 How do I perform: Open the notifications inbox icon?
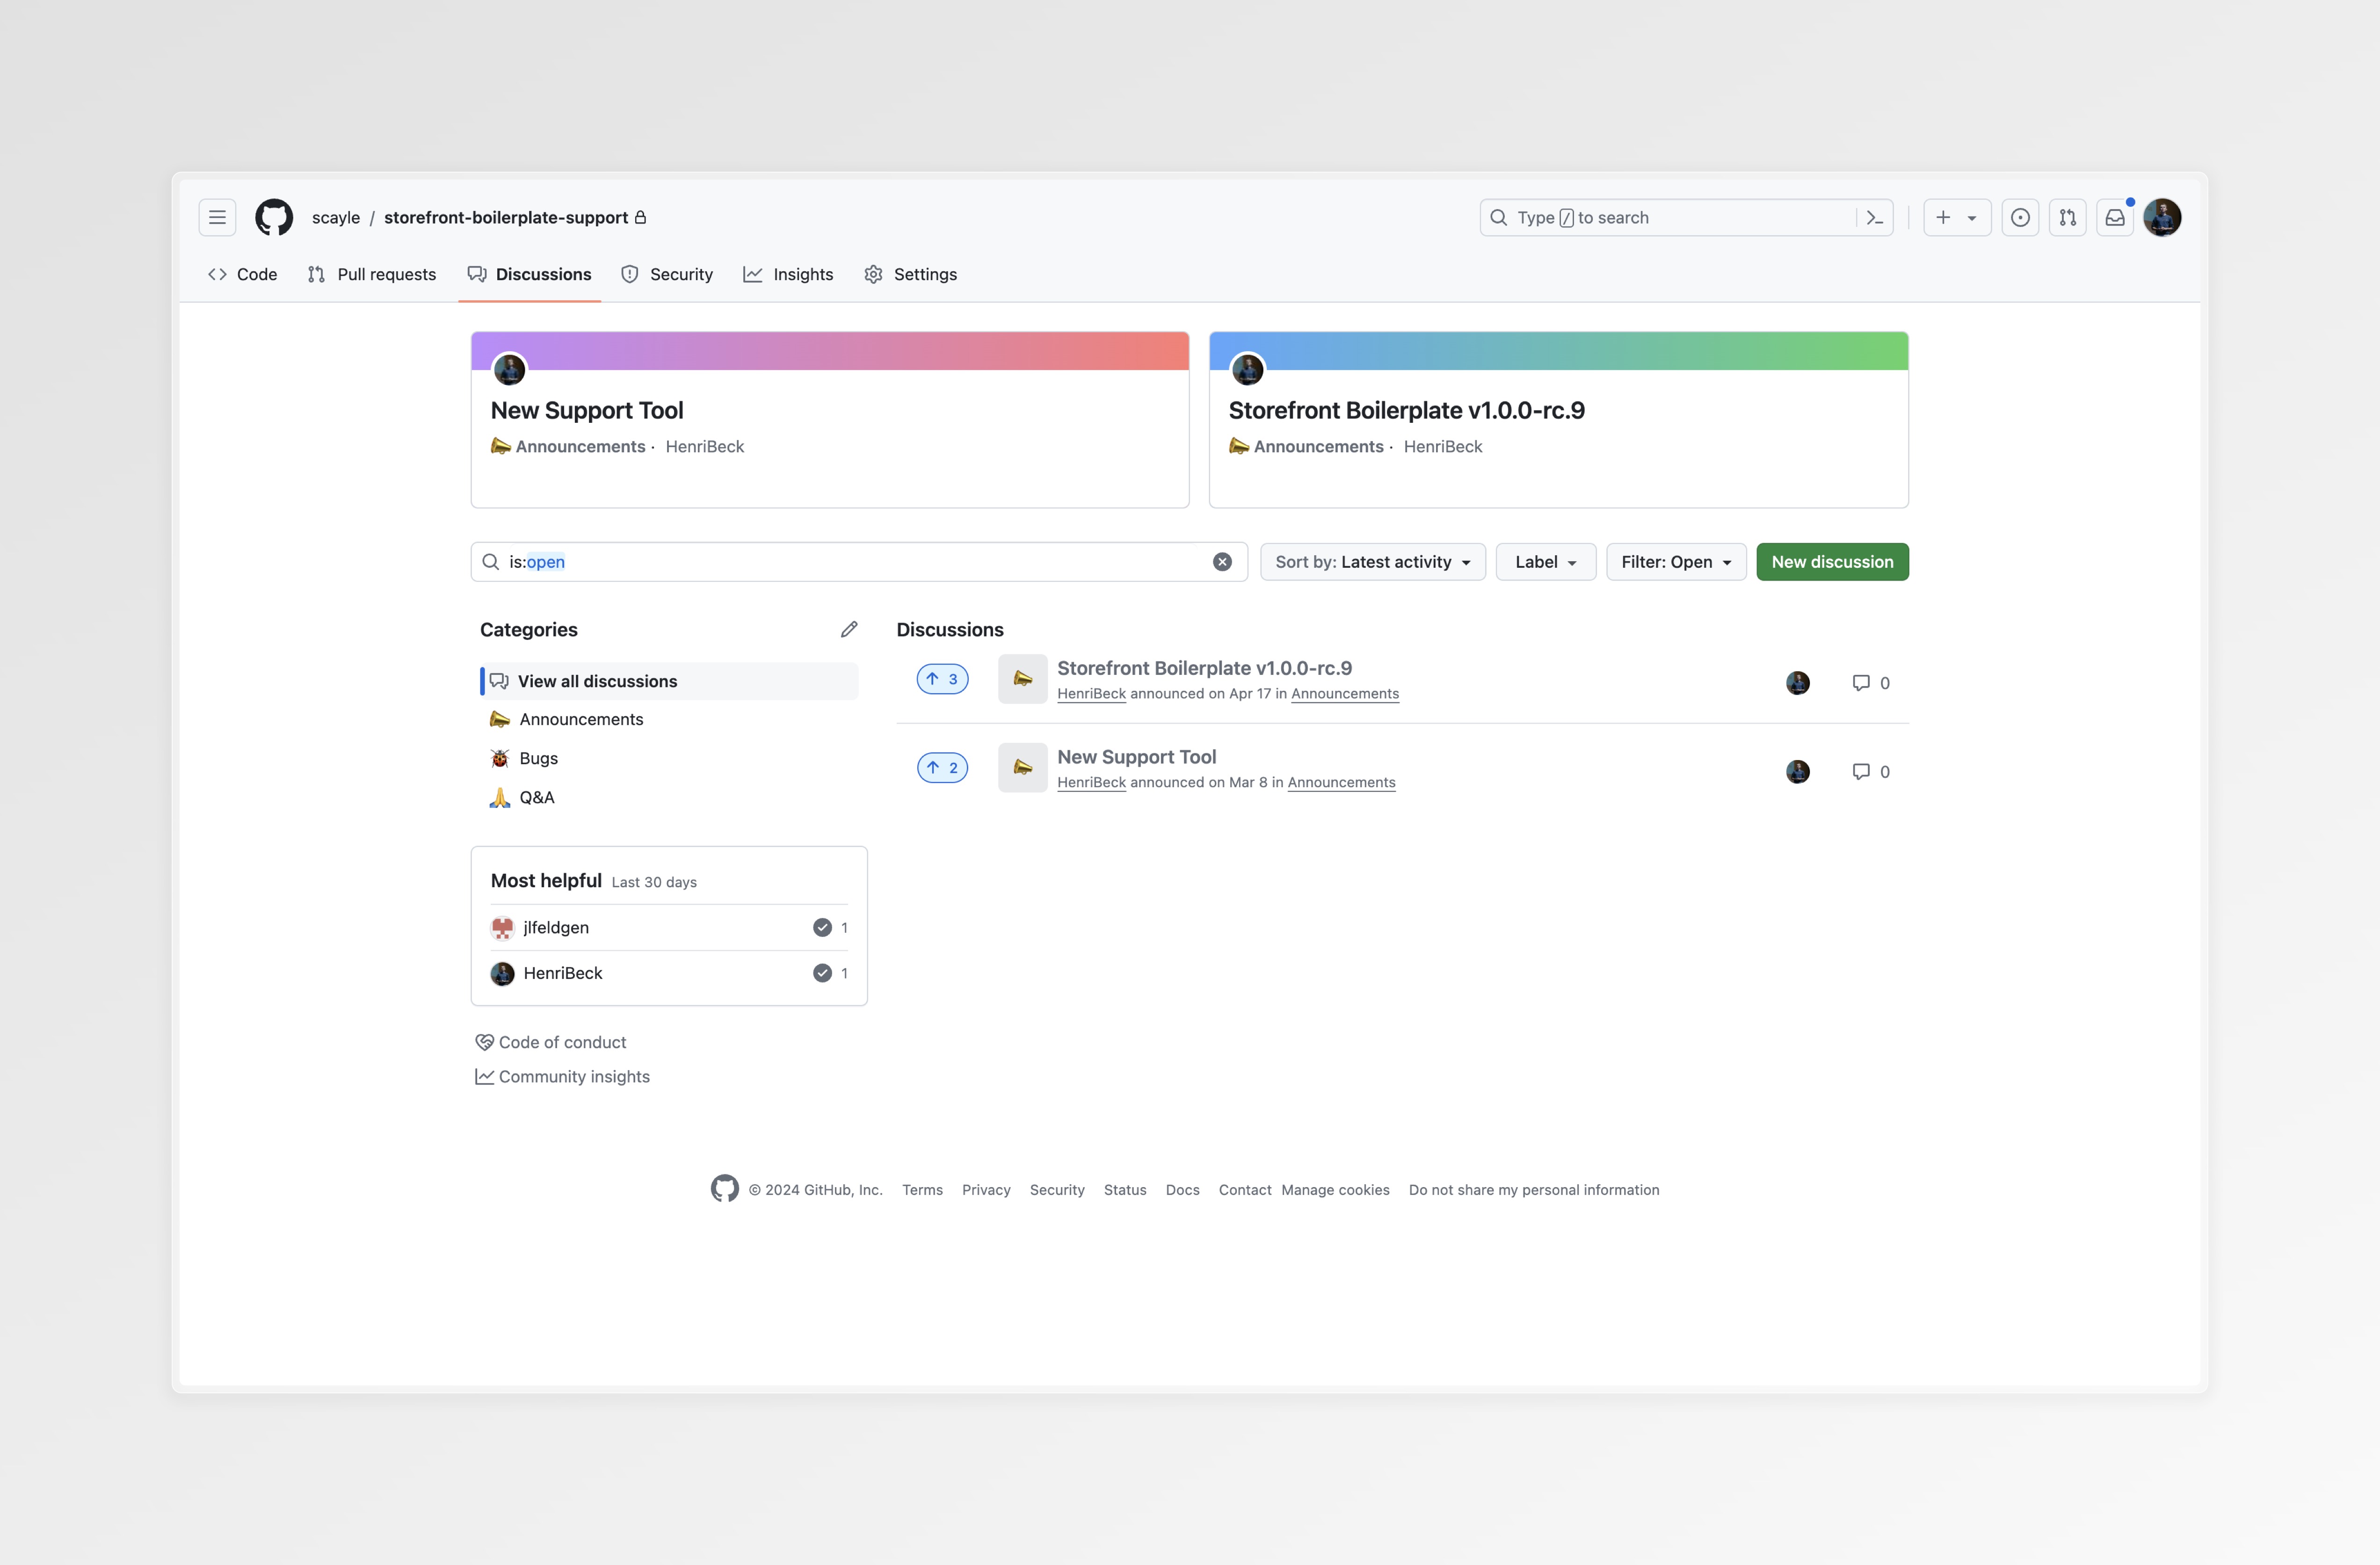(2115, 217)
